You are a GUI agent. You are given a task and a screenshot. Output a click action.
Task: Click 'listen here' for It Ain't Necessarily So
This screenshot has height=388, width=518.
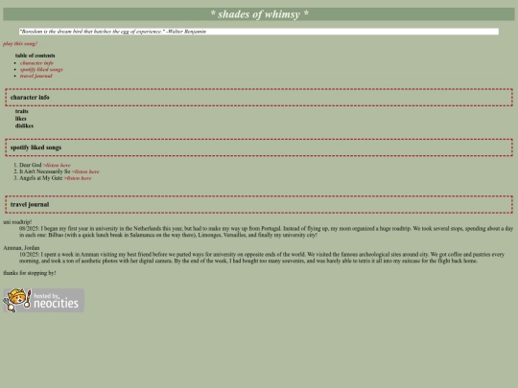click(85, 171)
